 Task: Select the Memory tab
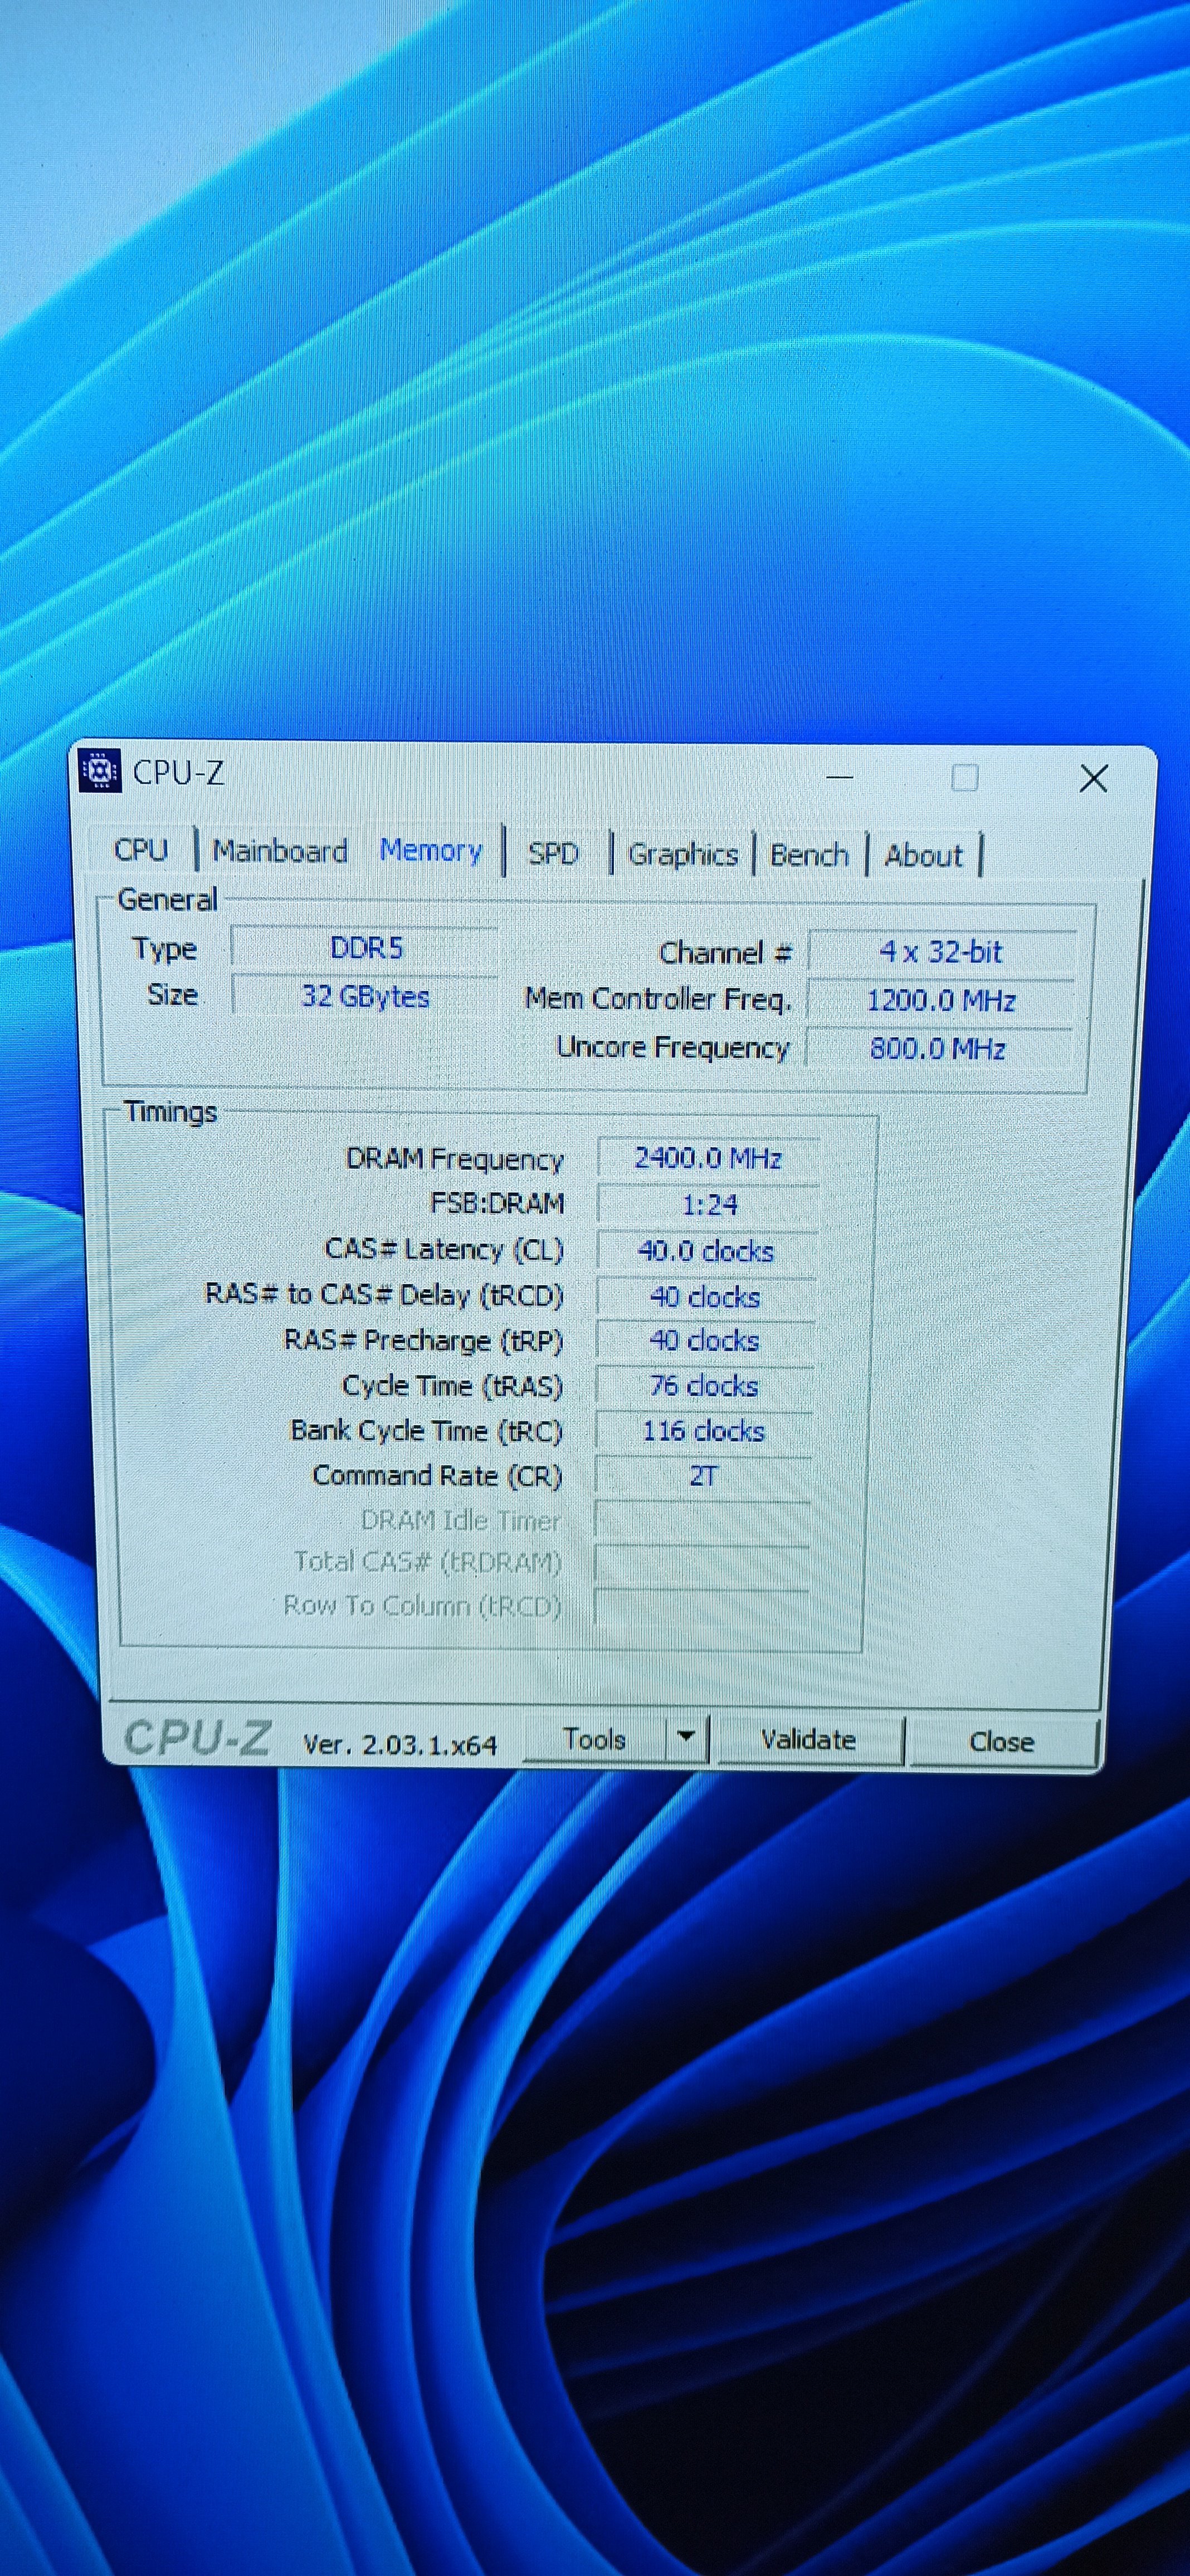tap(431, 851)
